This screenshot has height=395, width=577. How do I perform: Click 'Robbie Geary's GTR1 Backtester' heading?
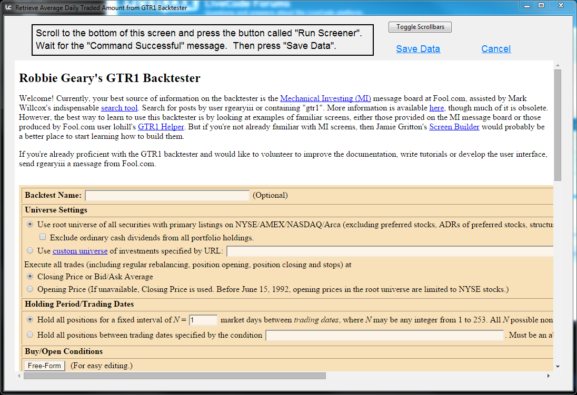(110, 78)
